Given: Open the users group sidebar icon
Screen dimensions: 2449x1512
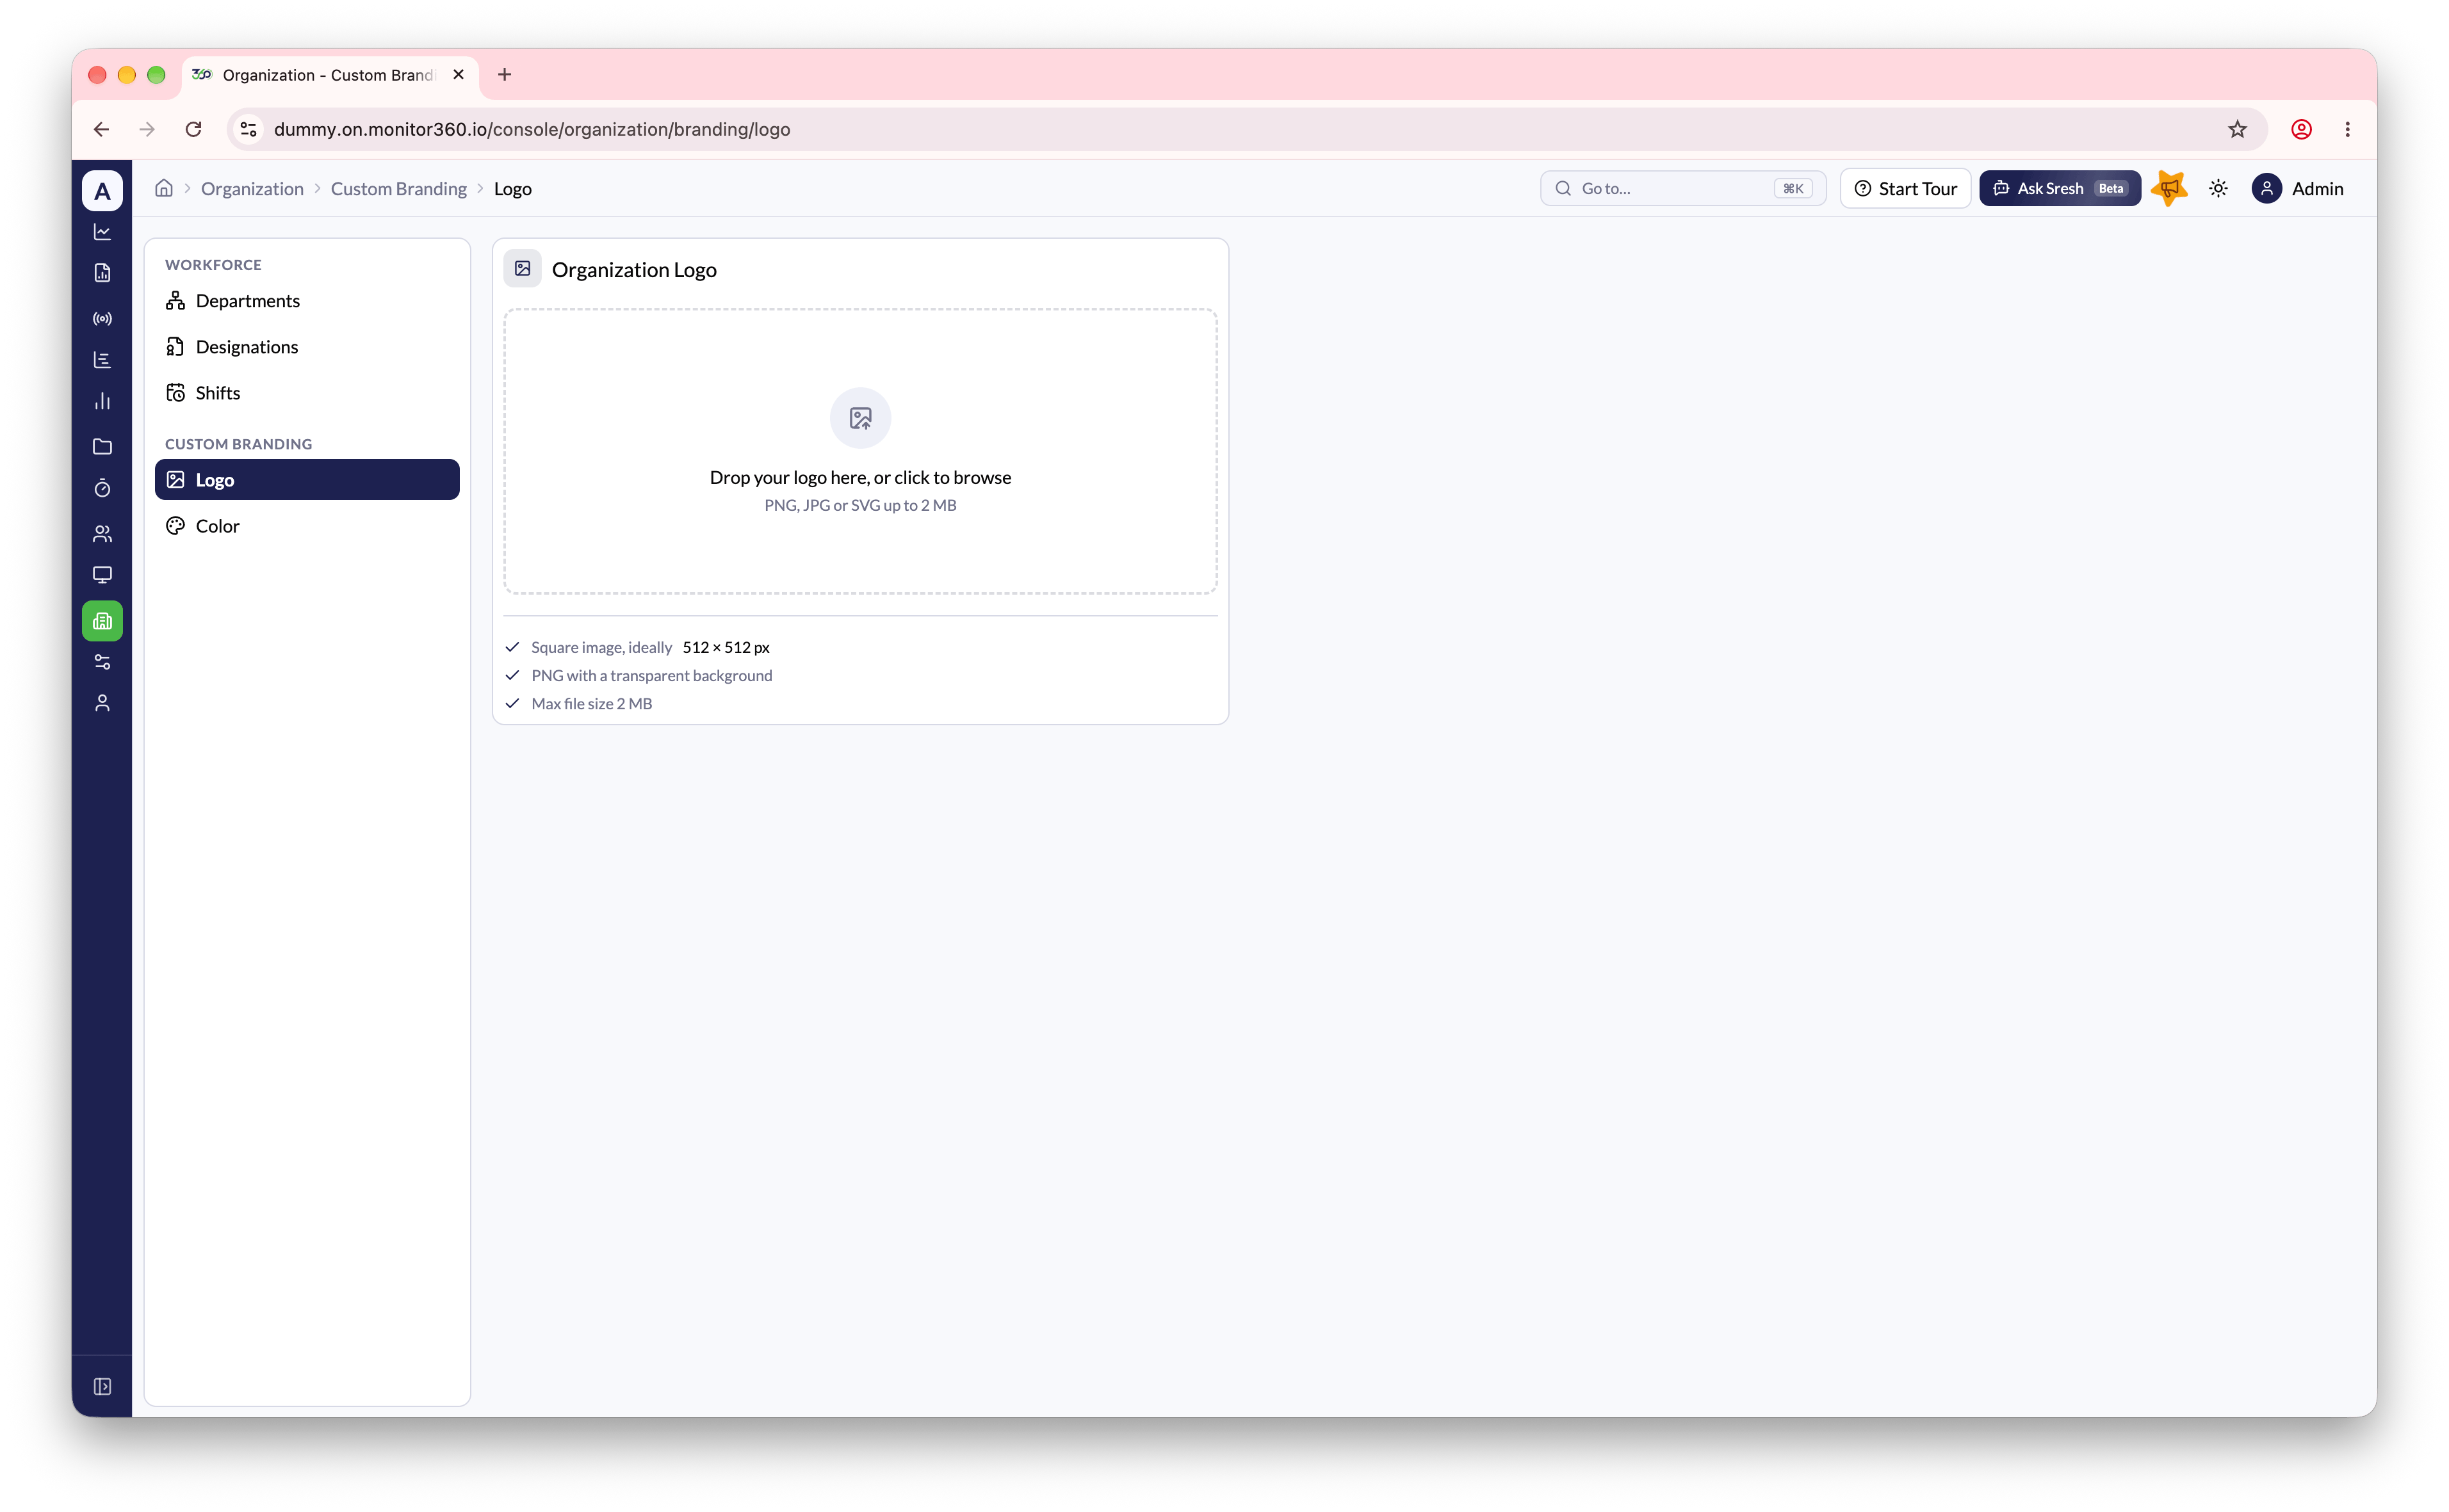Looking at the screenshot, I should (x=102, y=534).
